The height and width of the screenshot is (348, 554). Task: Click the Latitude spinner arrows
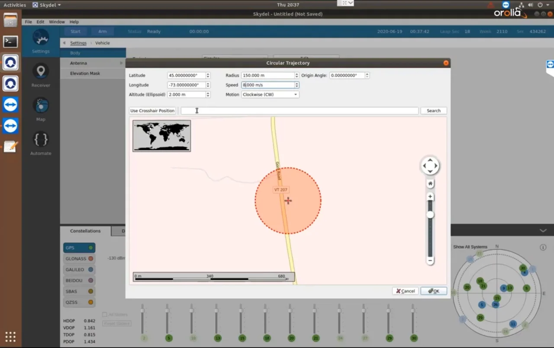pyautogui.click(x=208, y=75)
